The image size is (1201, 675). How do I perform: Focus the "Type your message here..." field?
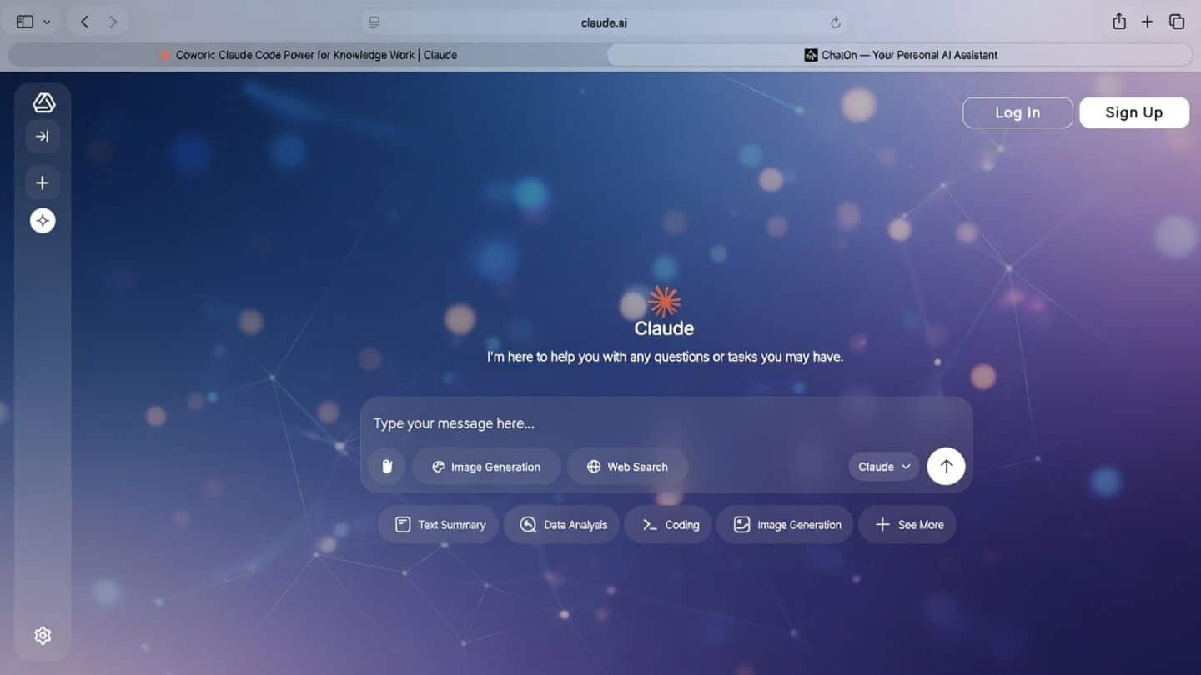pos(666,423)
